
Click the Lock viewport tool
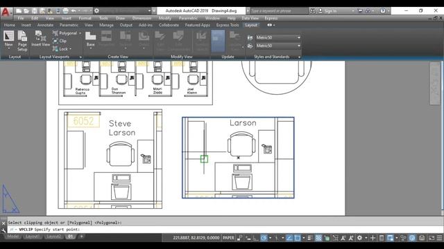pos(60,49)
